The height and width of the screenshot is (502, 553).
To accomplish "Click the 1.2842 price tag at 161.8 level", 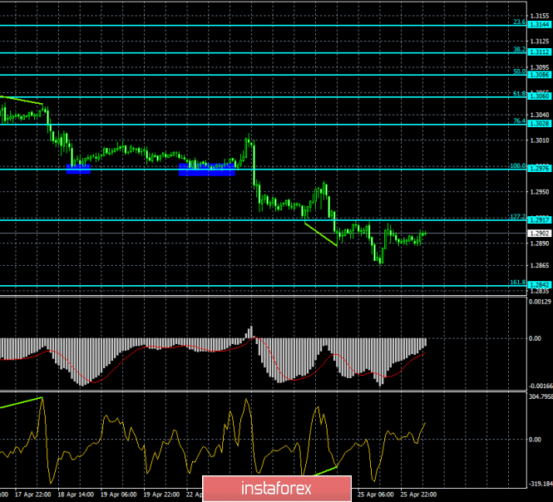I will [540, 285].
